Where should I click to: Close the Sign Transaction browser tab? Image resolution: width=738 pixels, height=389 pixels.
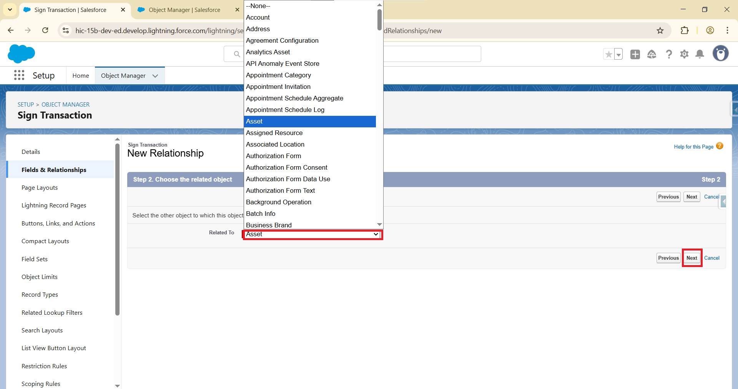123,10
